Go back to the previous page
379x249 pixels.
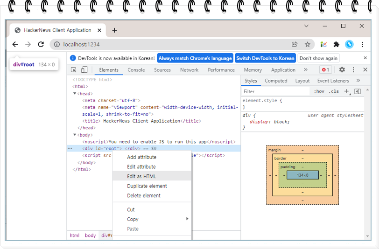tap(15, 44)
